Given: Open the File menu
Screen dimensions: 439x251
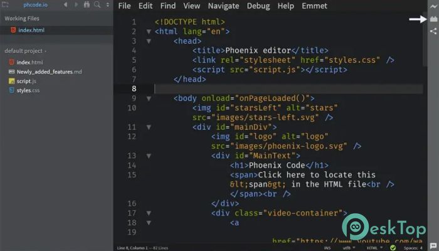Looking at the screenshot, I should point(124,6).
